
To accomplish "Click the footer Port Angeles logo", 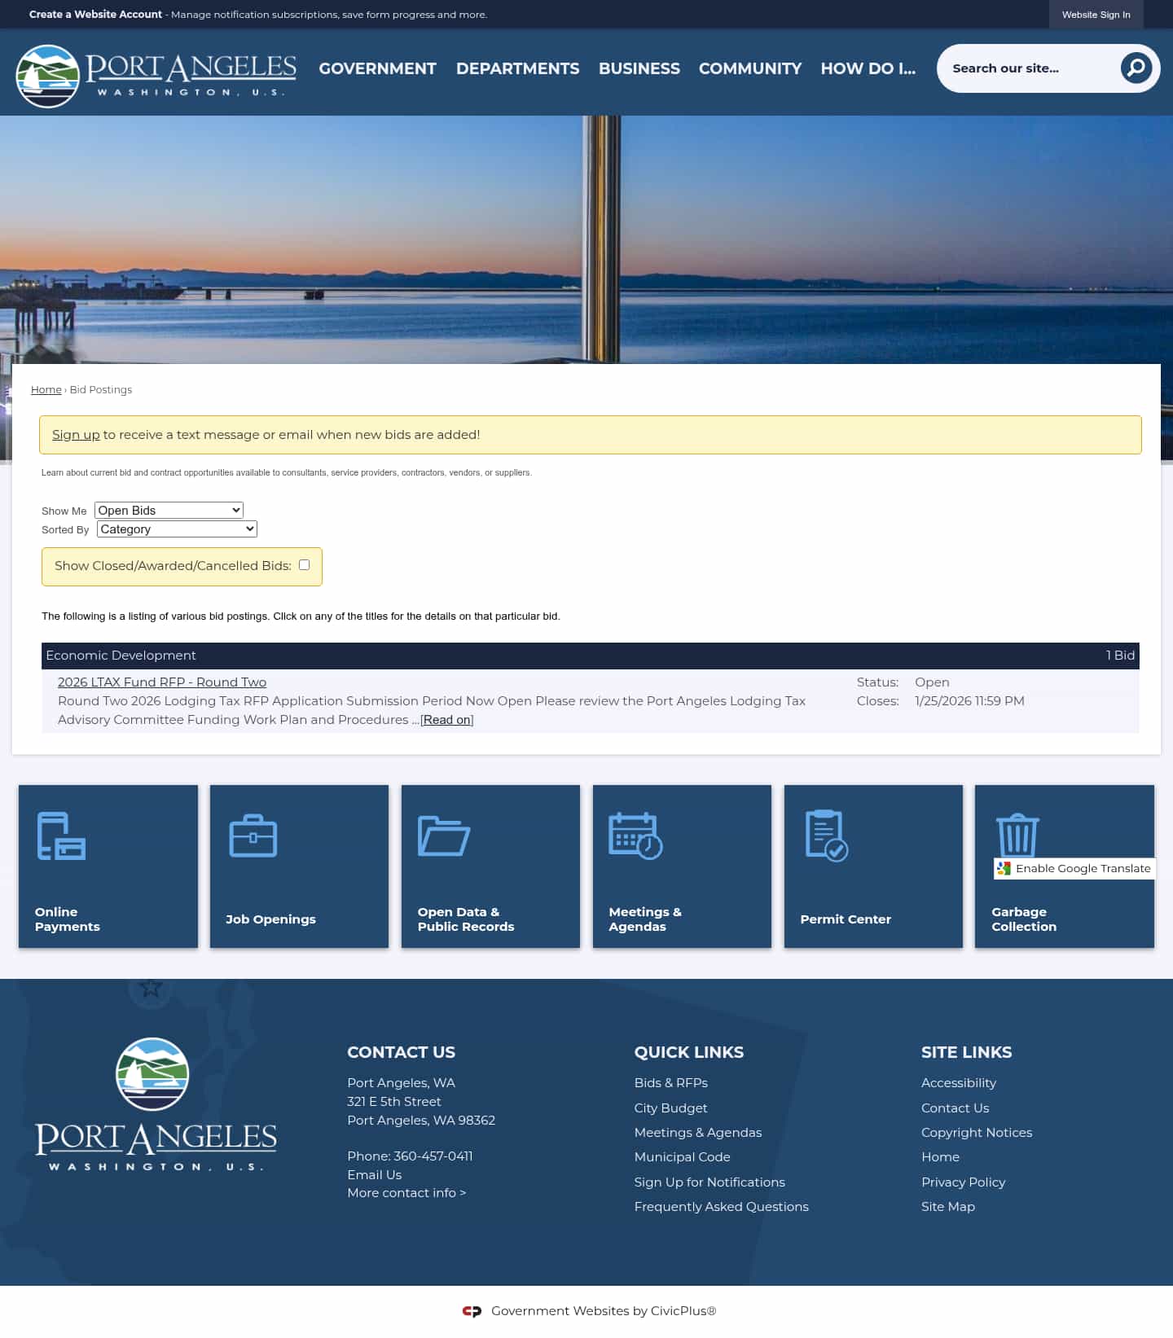I will [x=156, y=1104].
